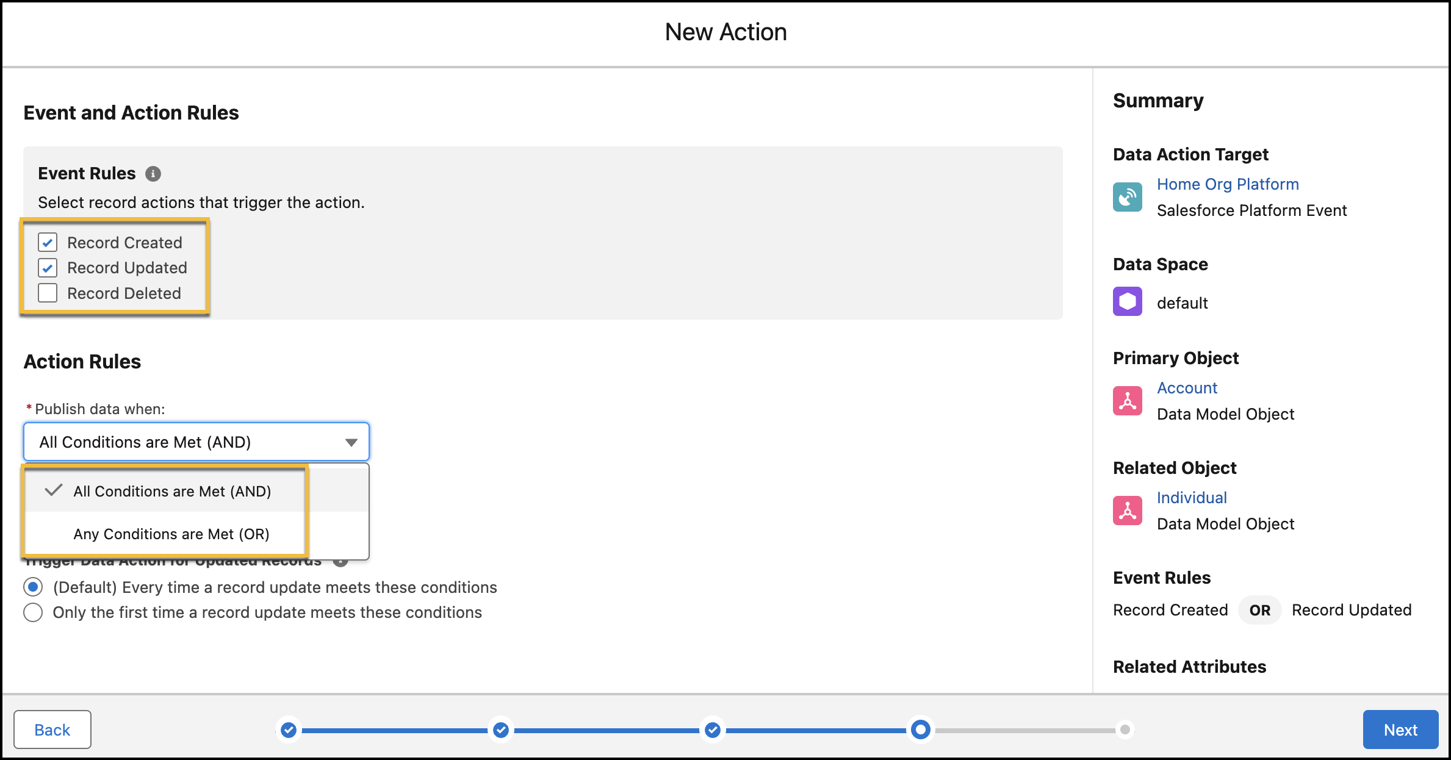
Task: Click the Event Rules info icon
Action: [153, 174]
